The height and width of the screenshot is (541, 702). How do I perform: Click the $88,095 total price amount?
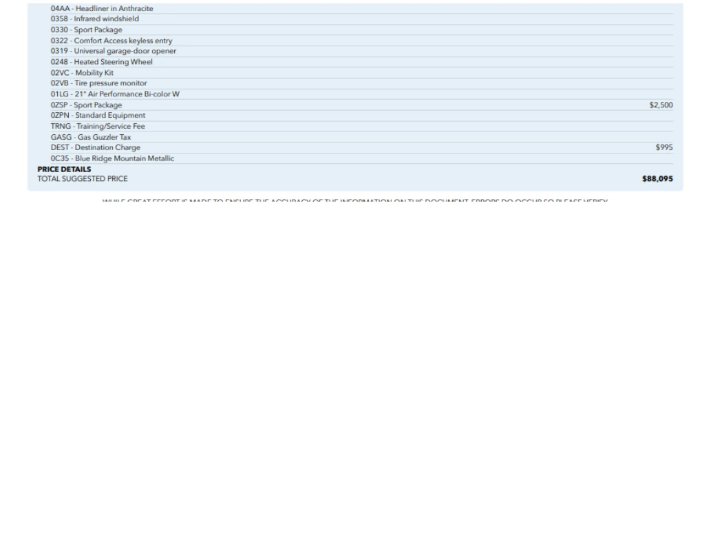point(657,179)
